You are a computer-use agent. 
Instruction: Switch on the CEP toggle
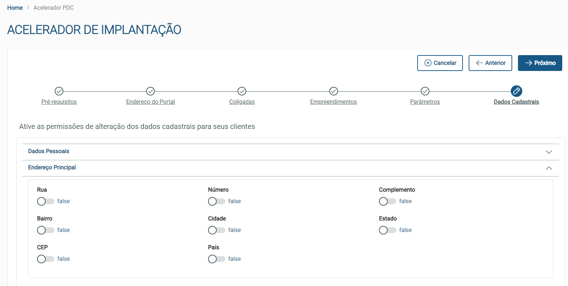45,259
